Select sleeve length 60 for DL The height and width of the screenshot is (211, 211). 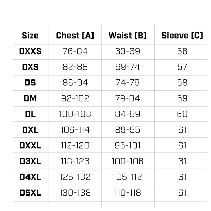point(182,114)
